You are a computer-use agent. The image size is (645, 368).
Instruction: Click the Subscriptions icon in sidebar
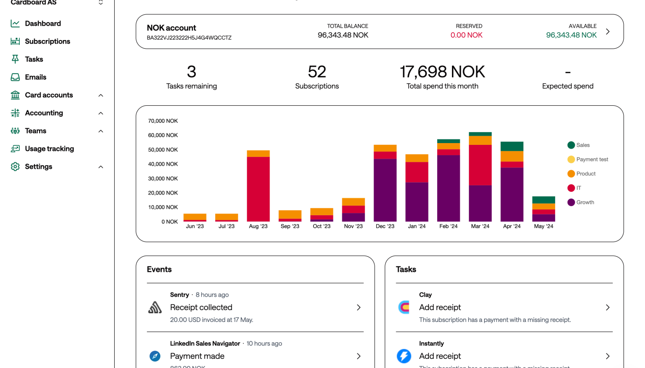click(x=15, y=41)
